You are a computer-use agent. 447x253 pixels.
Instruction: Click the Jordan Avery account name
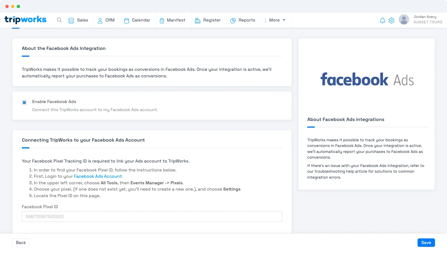[425, 17]
